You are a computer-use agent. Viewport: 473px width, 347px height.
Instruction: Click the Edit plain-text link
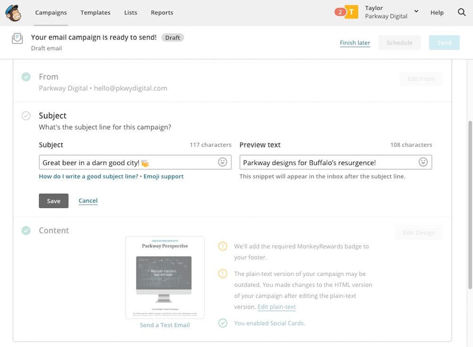pyautogui.click(x=277, y=307)
